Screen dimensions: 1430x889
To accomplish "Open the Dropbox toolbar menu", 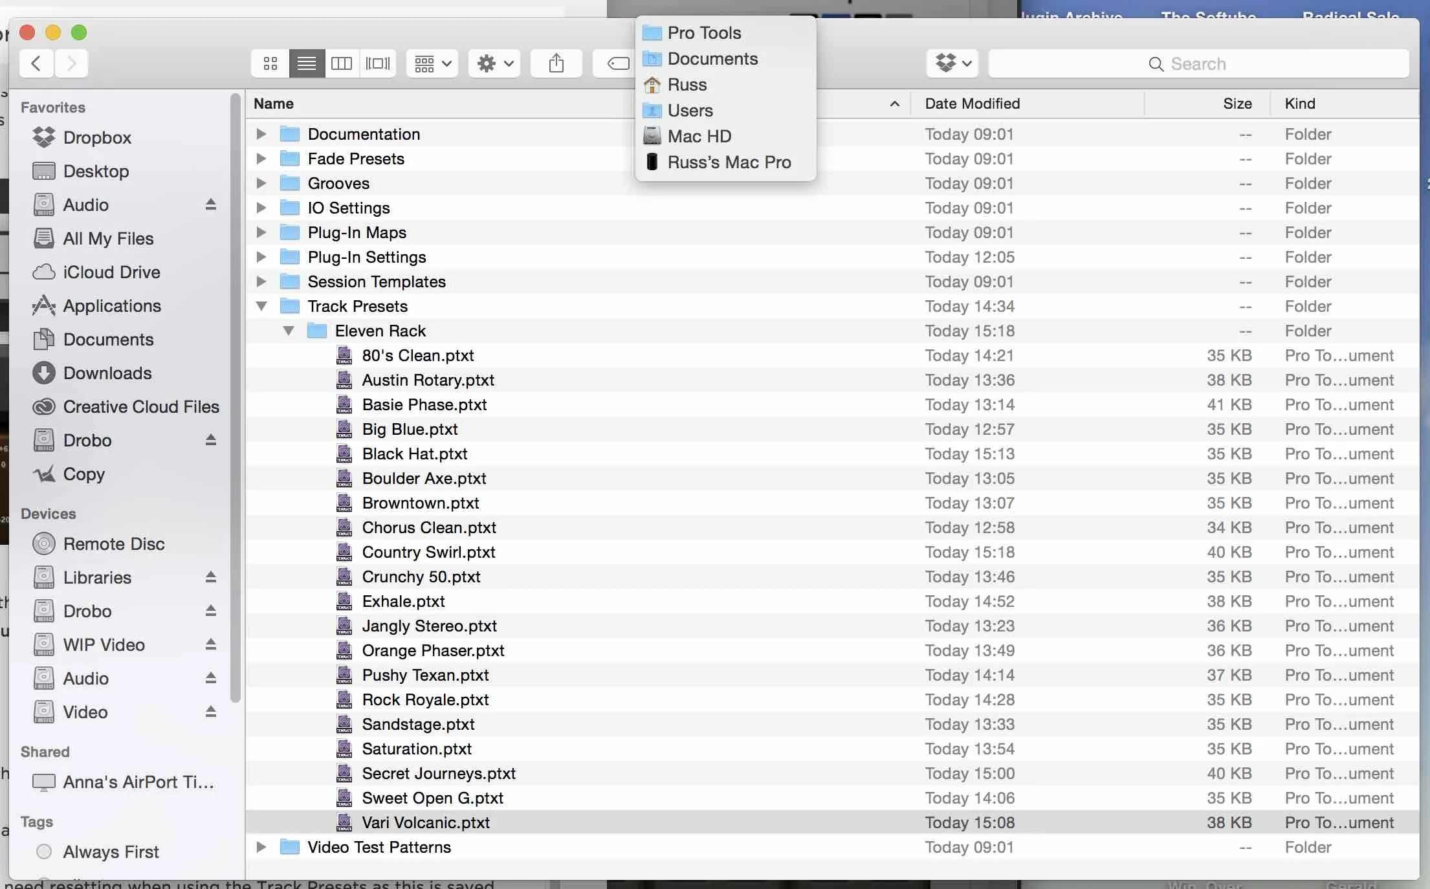I will (x=952, y=63).
